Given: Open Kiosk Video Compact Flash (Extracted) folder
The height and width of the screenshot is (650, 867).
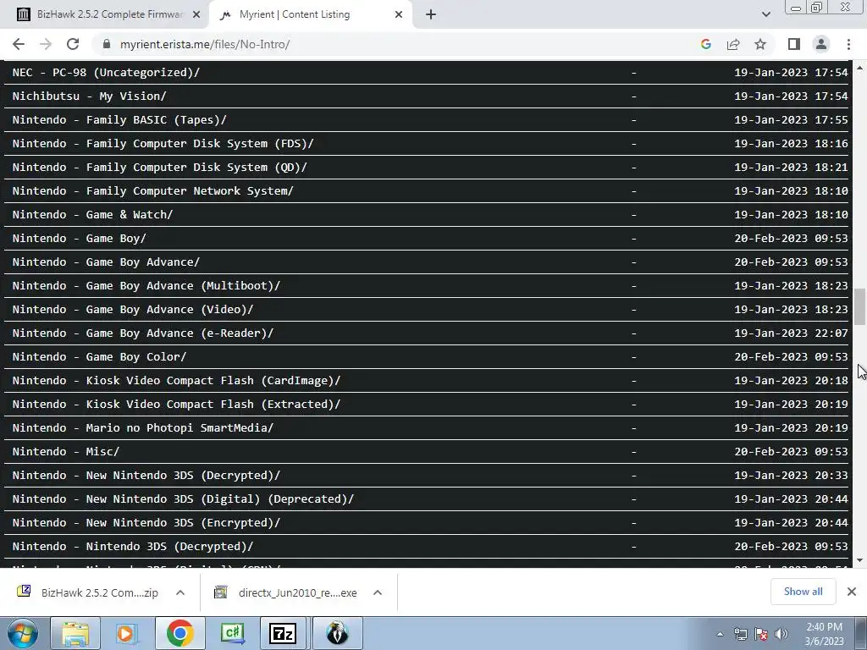Looking at the screenshot, I should (x=176, y=405).
